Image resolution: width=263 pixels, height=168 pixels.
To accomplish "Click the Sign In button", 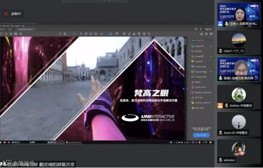I will (x=208, y=29).
